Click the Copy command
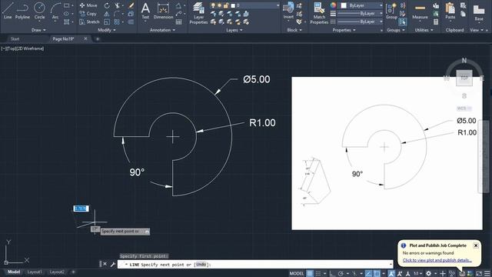The height and width of the screenshot is (277, 492). coord(88,14)
